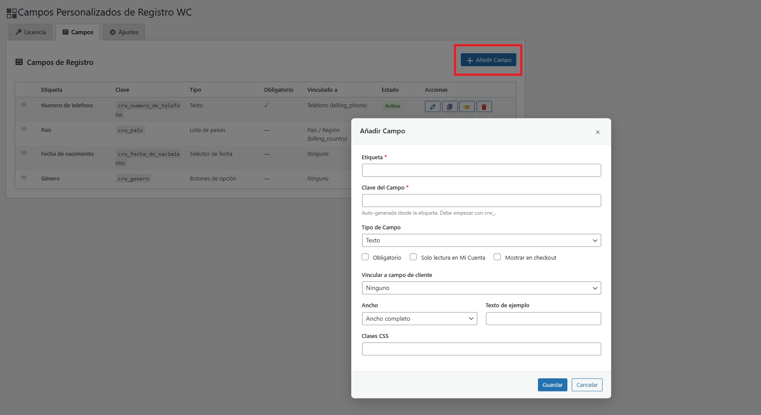Image resolution: width=761 pixels, height=415 pixels.
Task: Close the Añadir Campo dialog with X
Action: point(597,132)
